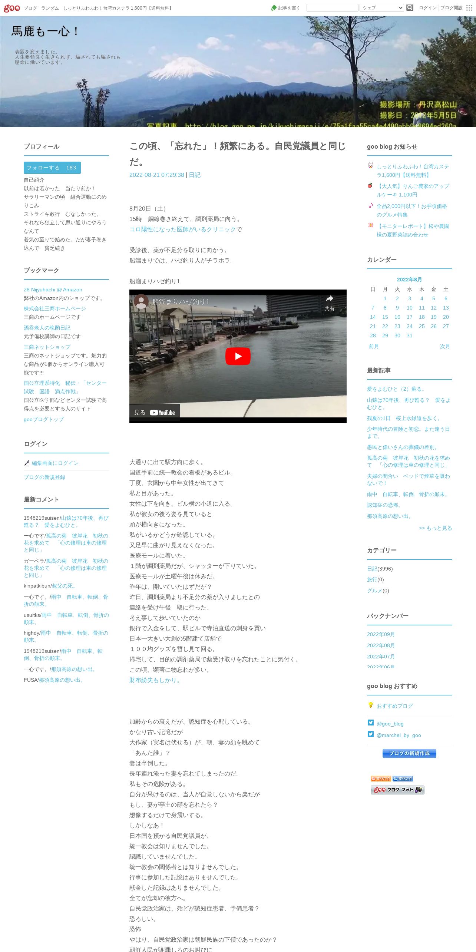The image size is (476, 952).
Task: Select calendar date 21
Action: click(x=373, y=326)
